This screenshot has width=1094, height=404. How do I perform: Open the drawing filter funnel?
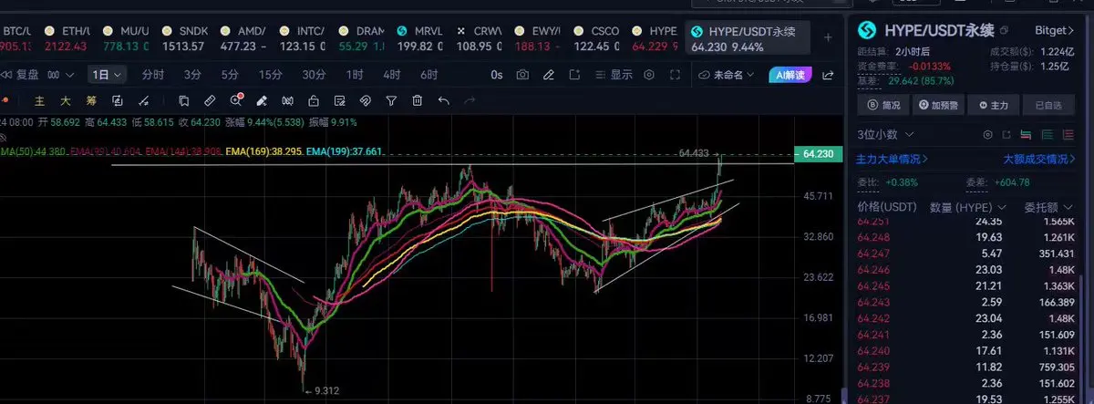click(392, 100)
